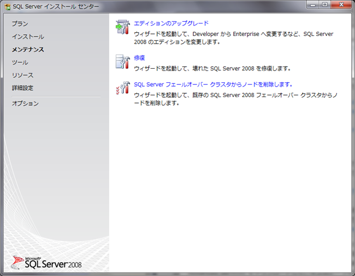Close the SQL Server install center window
Image resolution: width=355 pixels, height=276 pixels.
click(x=341, y=5)
